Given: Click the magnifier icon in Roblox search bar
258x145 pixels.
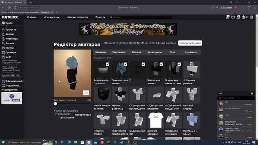Looking at the screenshot, I should coord(111,17).
